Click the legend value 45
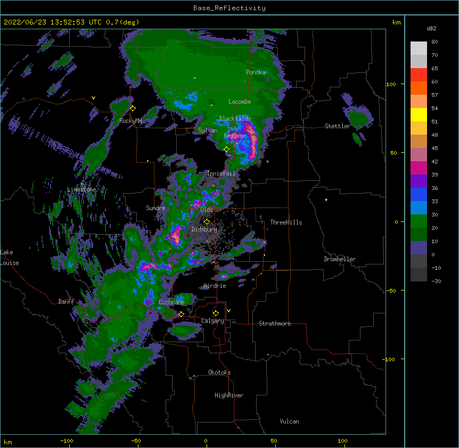Screen dimensions: 459x448 tap(435, 148)
